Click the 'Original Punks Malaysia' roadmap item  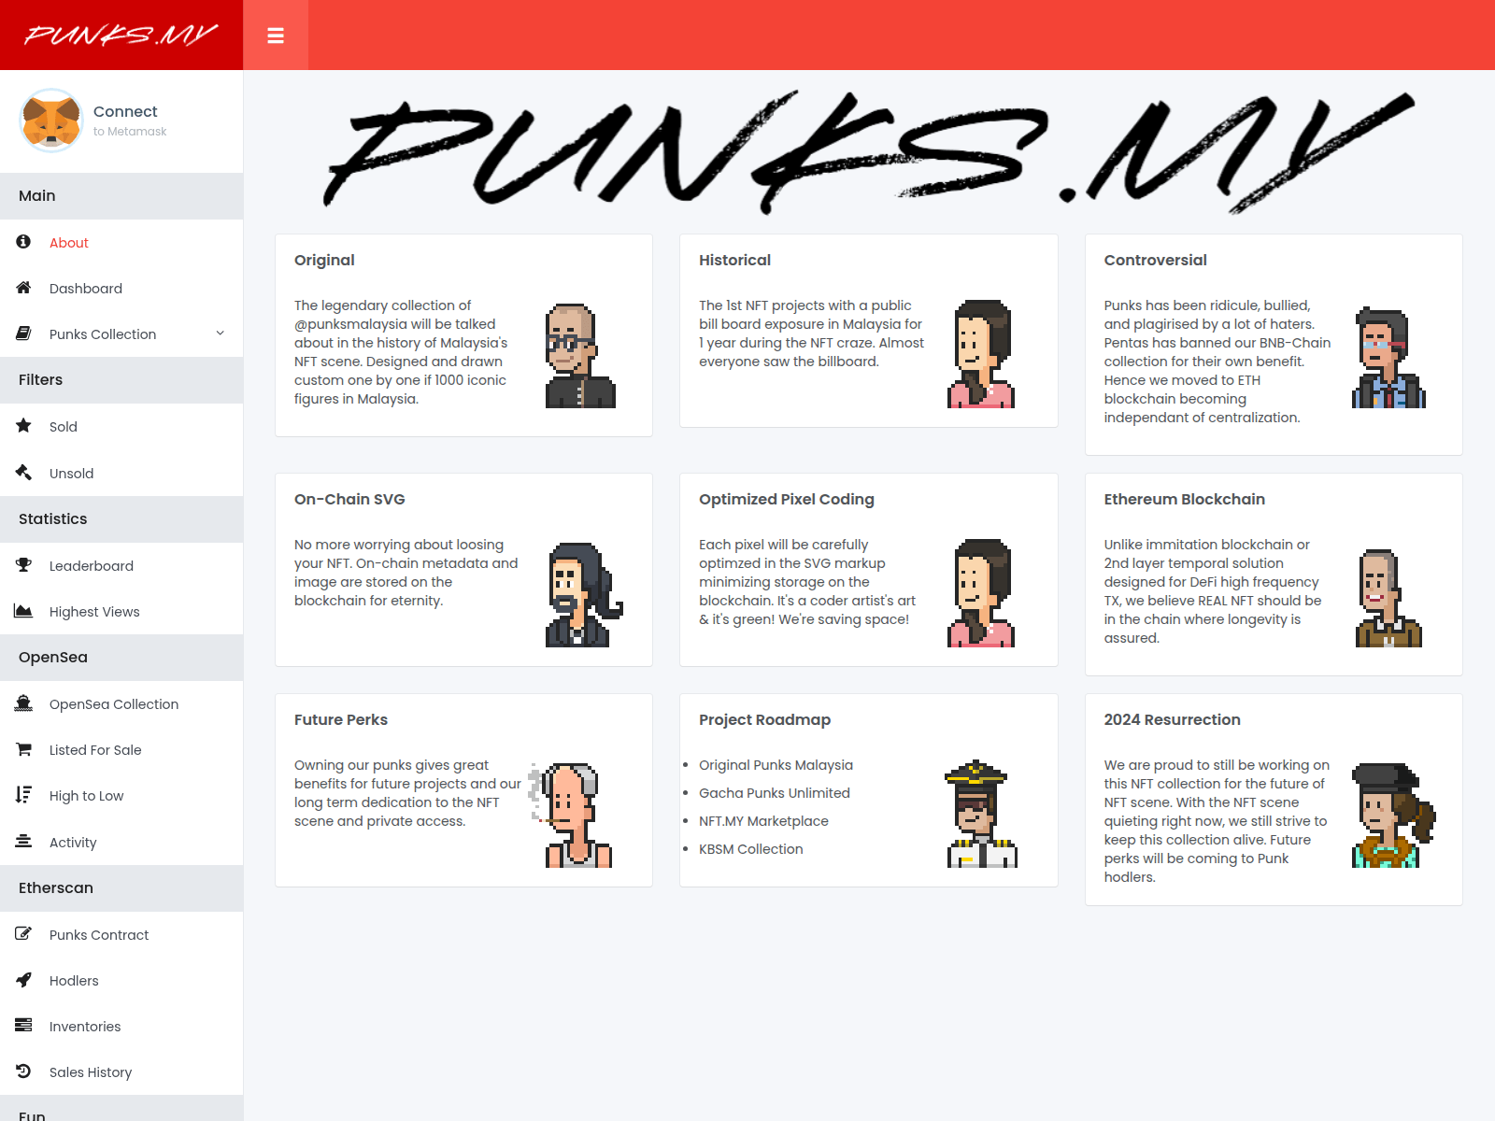coord(776,765)
